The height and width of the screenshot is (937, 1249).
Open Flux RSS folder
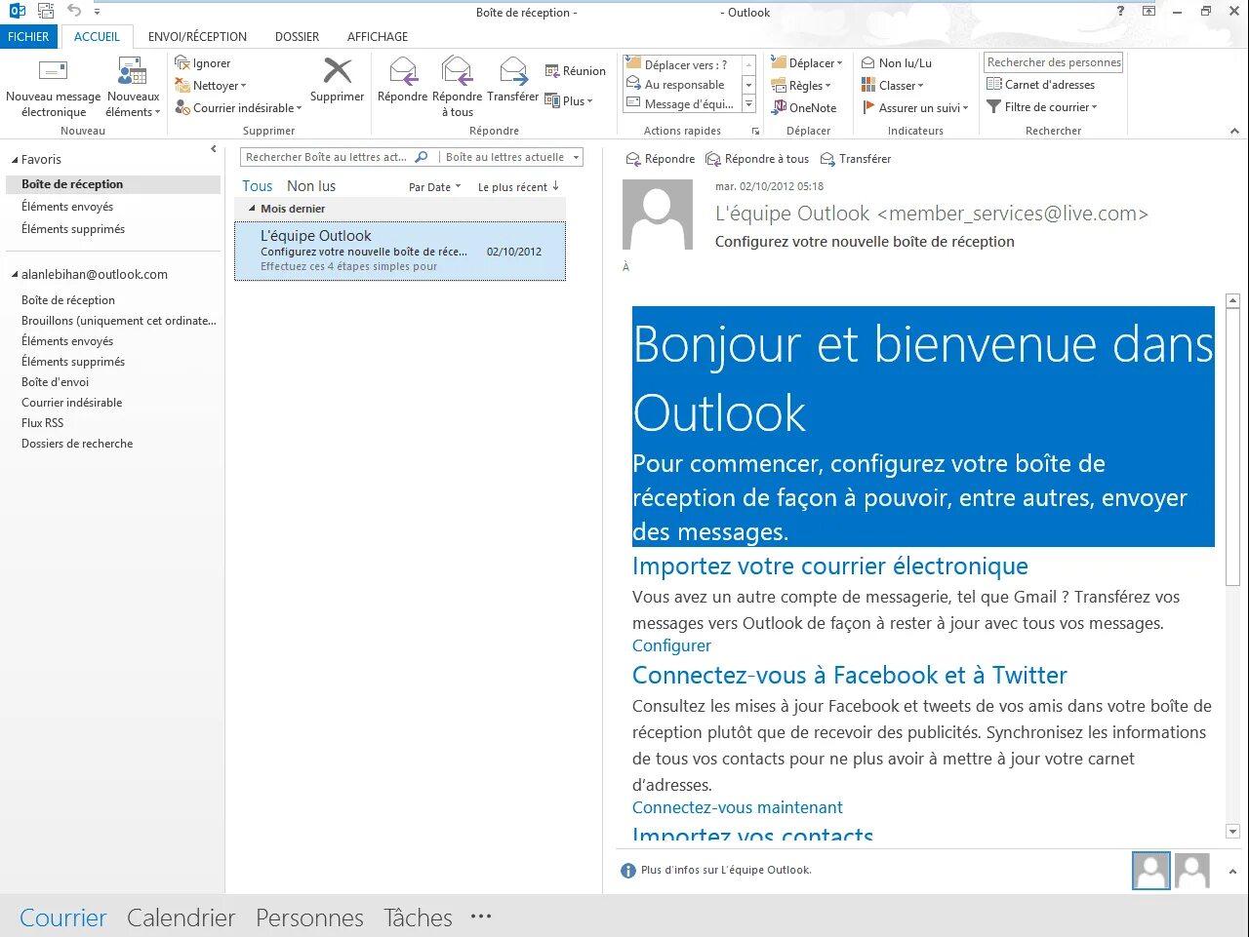pyautogui.click(x=42, y=423)
